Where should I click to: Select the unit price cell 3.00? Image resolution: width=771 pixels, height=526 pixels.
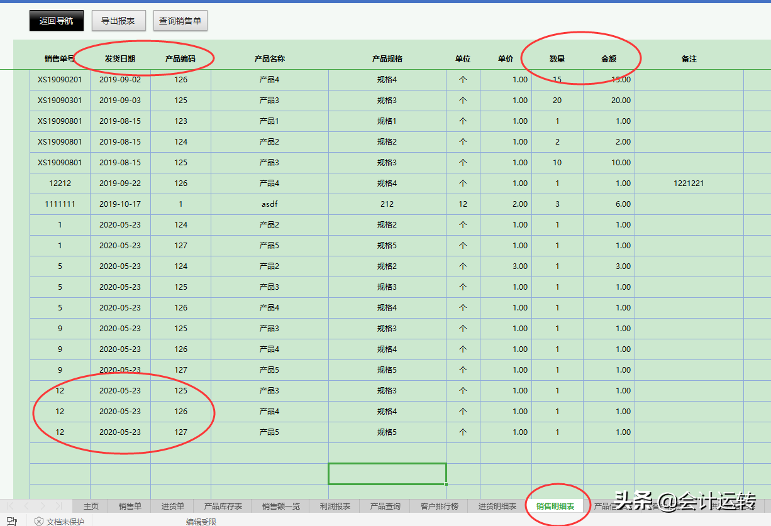click(506, 266)
